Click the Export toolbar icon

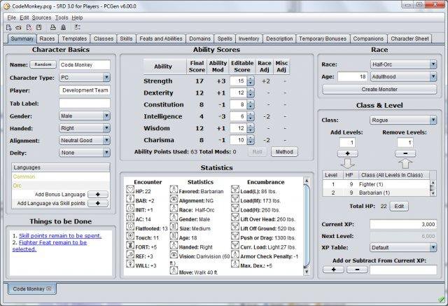(x=64, y=27)
